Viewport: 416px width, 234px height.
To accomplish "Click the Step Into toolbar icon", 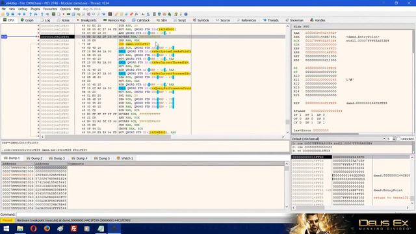I will coord(31,14).
